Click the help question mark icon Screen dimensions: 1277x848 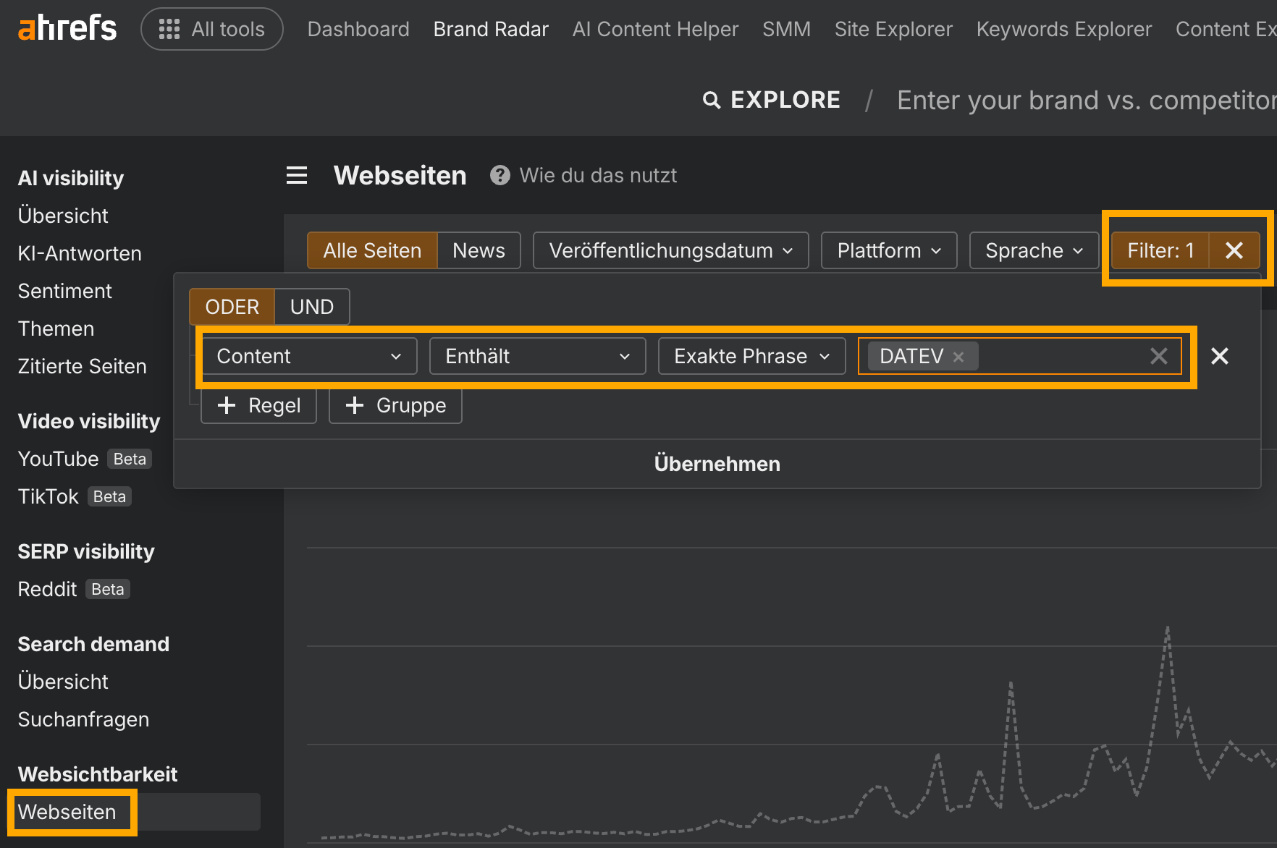pos(500,175)
